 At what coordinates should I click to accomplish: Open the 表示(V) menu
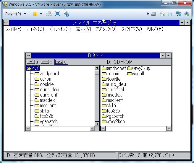[x=83, y=29]
